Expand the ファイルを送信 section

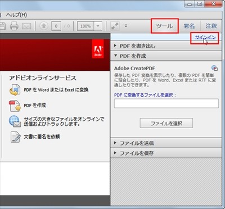(166, 143)
